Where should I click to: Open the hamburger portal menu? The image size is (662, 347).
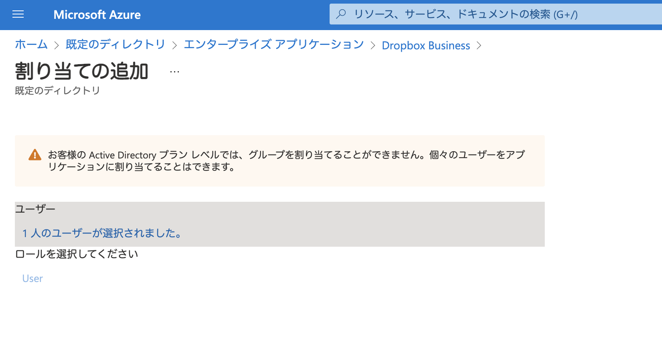tap(18, 14)
